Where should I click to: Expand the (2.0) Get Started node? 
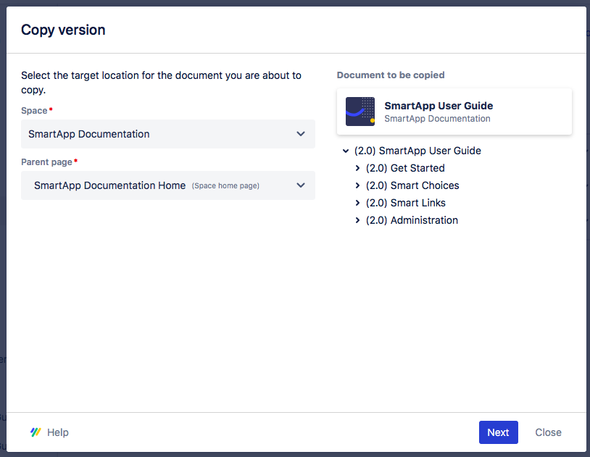point(357,168)
